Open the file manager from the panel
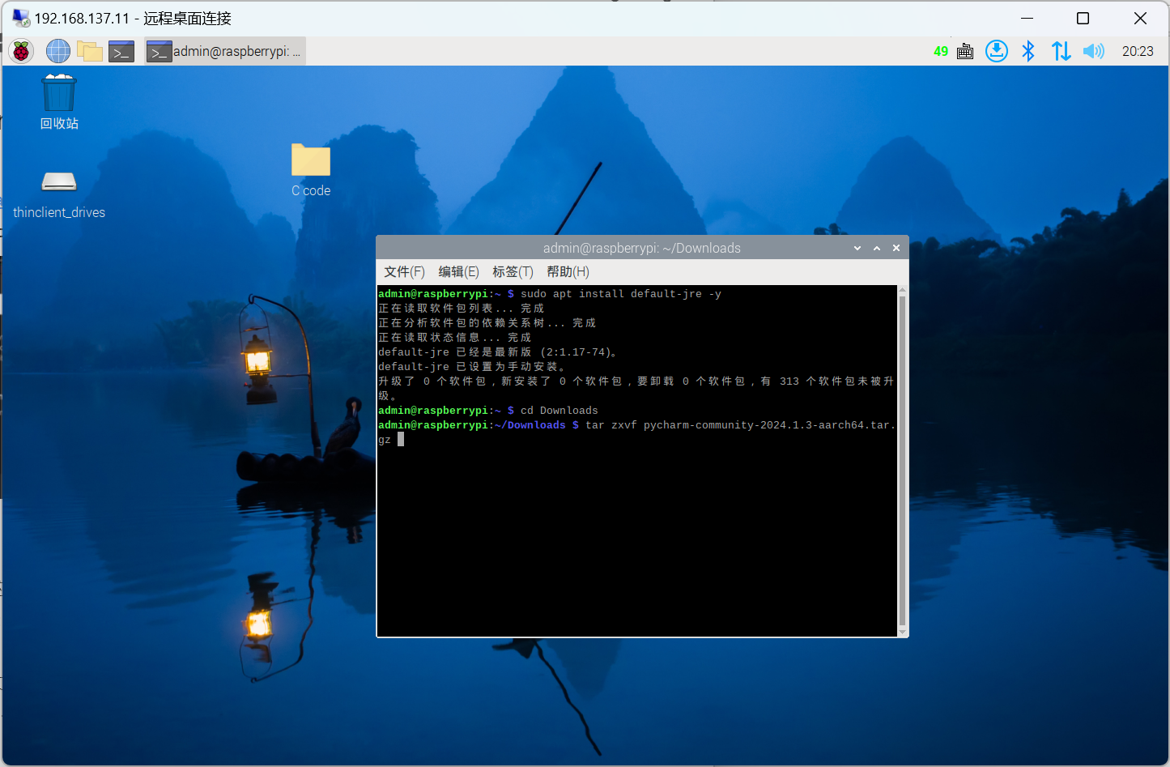1170x767 pixels. [90, 51]
